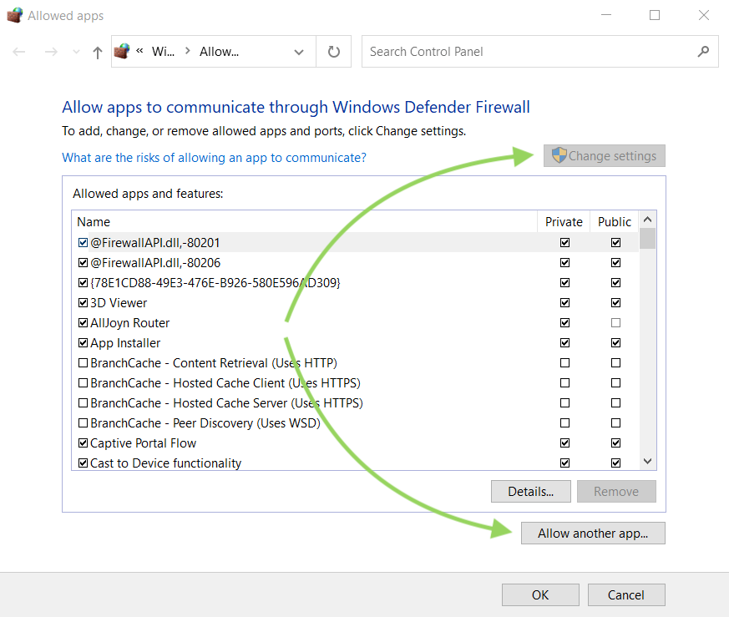Click the search magnifier icon
Image resolution: width=729 pixels, height=617 pixels.
[x=703, y=52]
